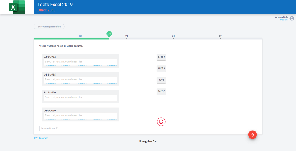Select the answer tile 20315
This screenshot has height=151, width=296.
pyautogui.click(x=161, y=68)
